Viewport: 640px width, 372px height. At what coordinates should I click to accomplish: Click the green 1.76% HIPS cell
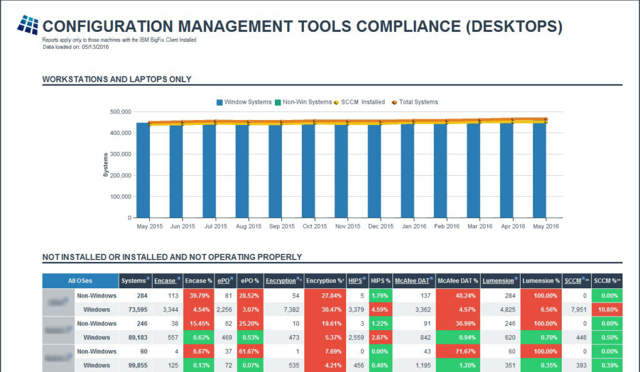pos(381,296)
